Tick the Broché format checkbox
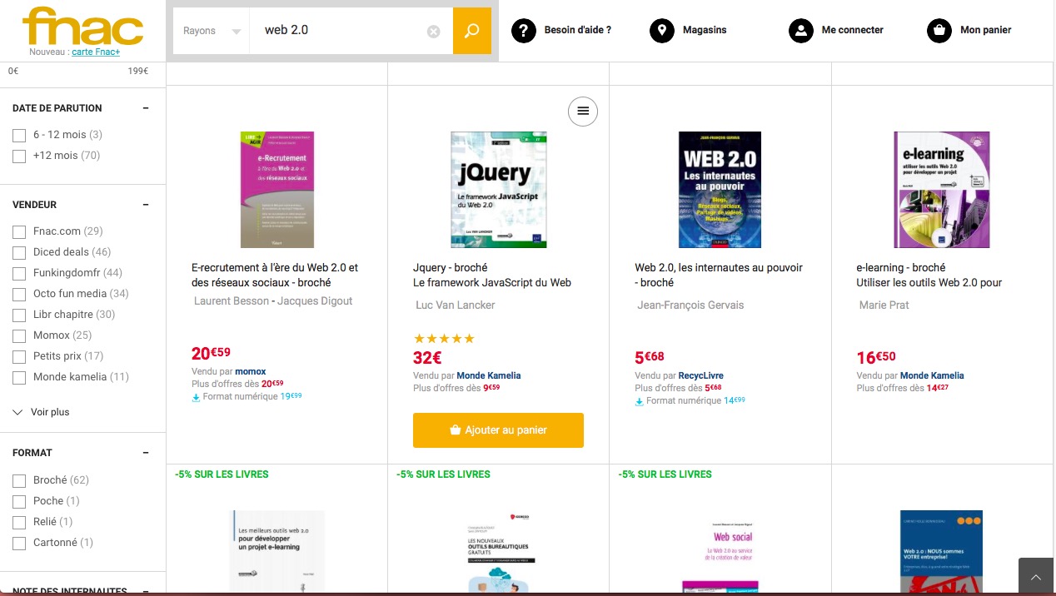1056x596 pixels. coord(19,480)
